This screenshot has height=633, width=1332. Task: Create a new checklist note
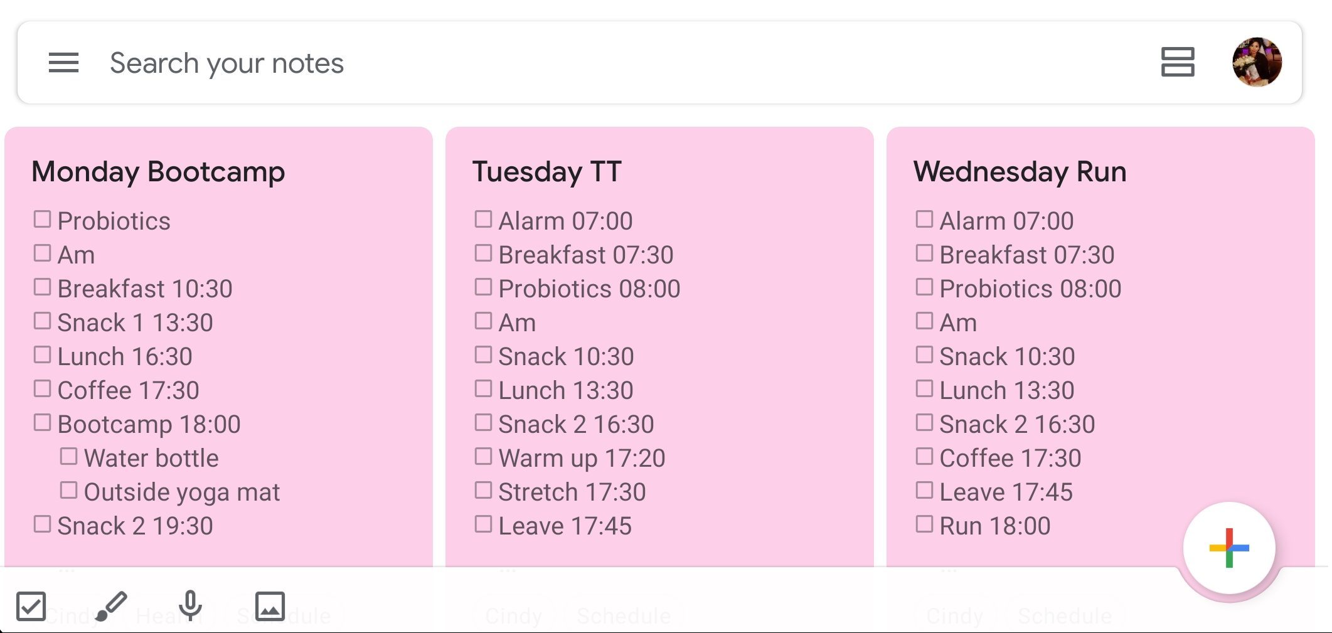tap(31, 606)
